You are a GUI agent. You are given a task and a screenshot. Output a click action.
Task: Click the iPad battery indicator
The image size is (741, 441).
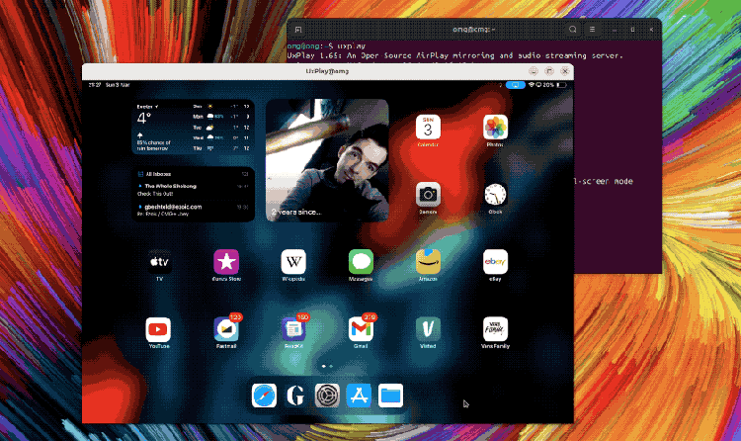point(561,85)
